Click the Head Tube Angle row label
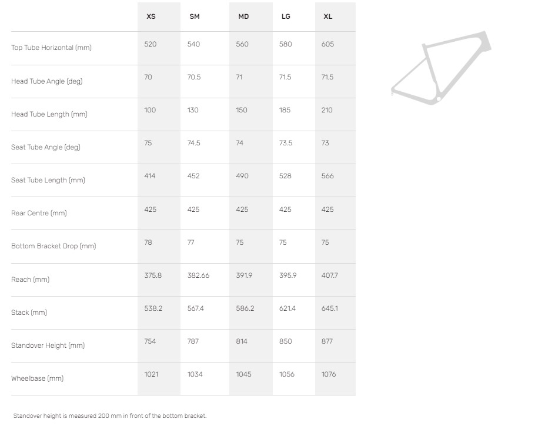Image resolution: width=535 pixels, height=429 pixels. [x=46, y=81]
